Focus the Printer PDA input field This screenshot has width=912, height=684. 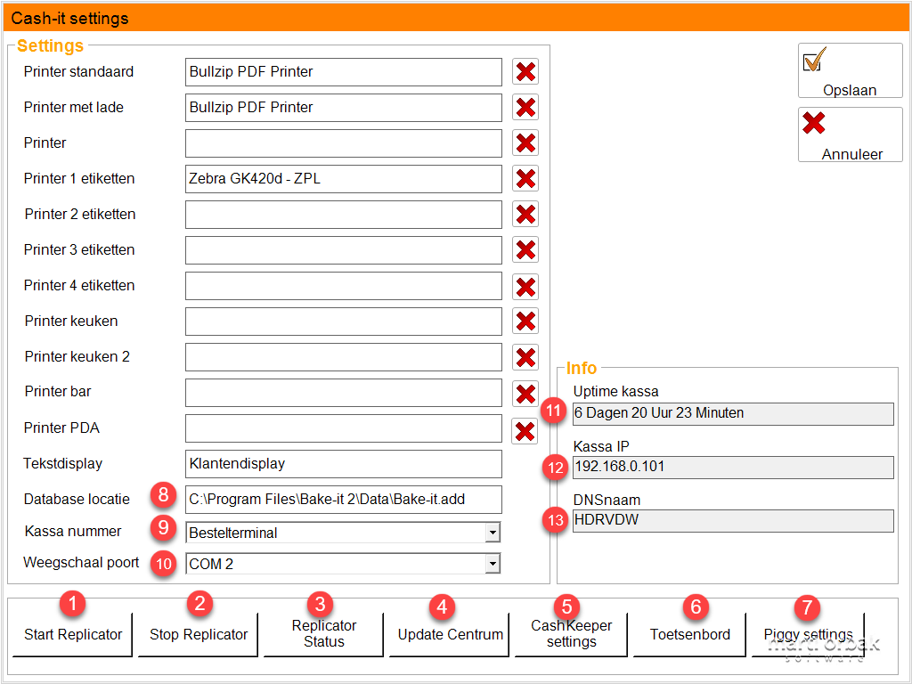point(344,428)
